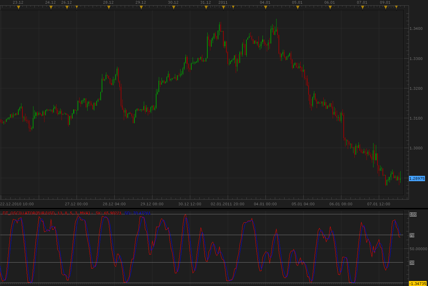Click the 50.00000 oscillator axis value

[418, 249]
